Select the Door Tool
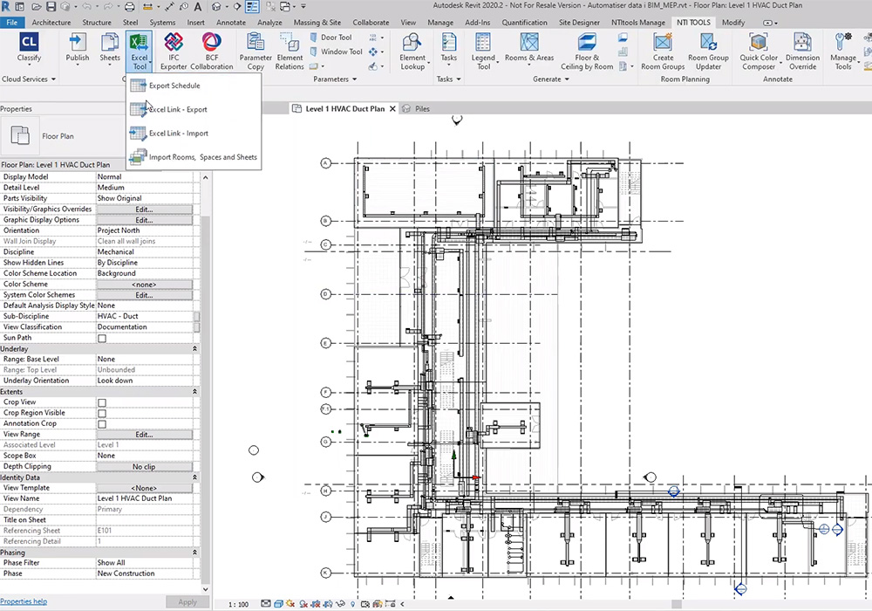This screenshot has width=872, height=611. click(x=330, y=38)
